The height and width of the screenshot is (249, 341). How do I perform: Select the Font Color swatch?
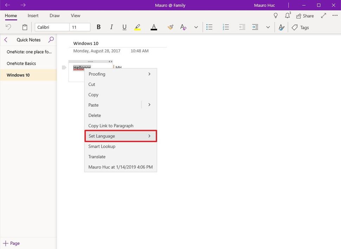click(x=154, y=27)
